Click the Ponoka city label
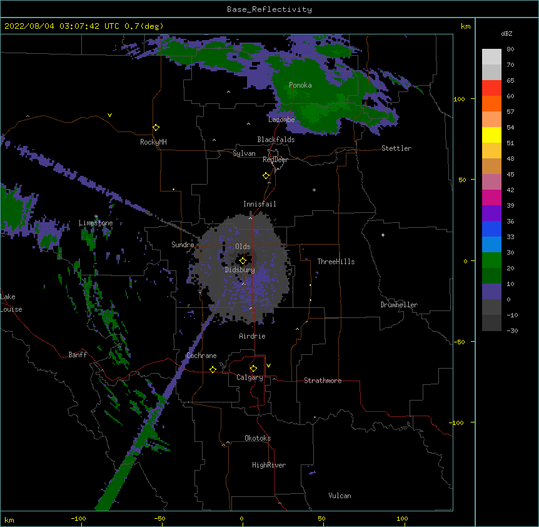 pos(300,85)
